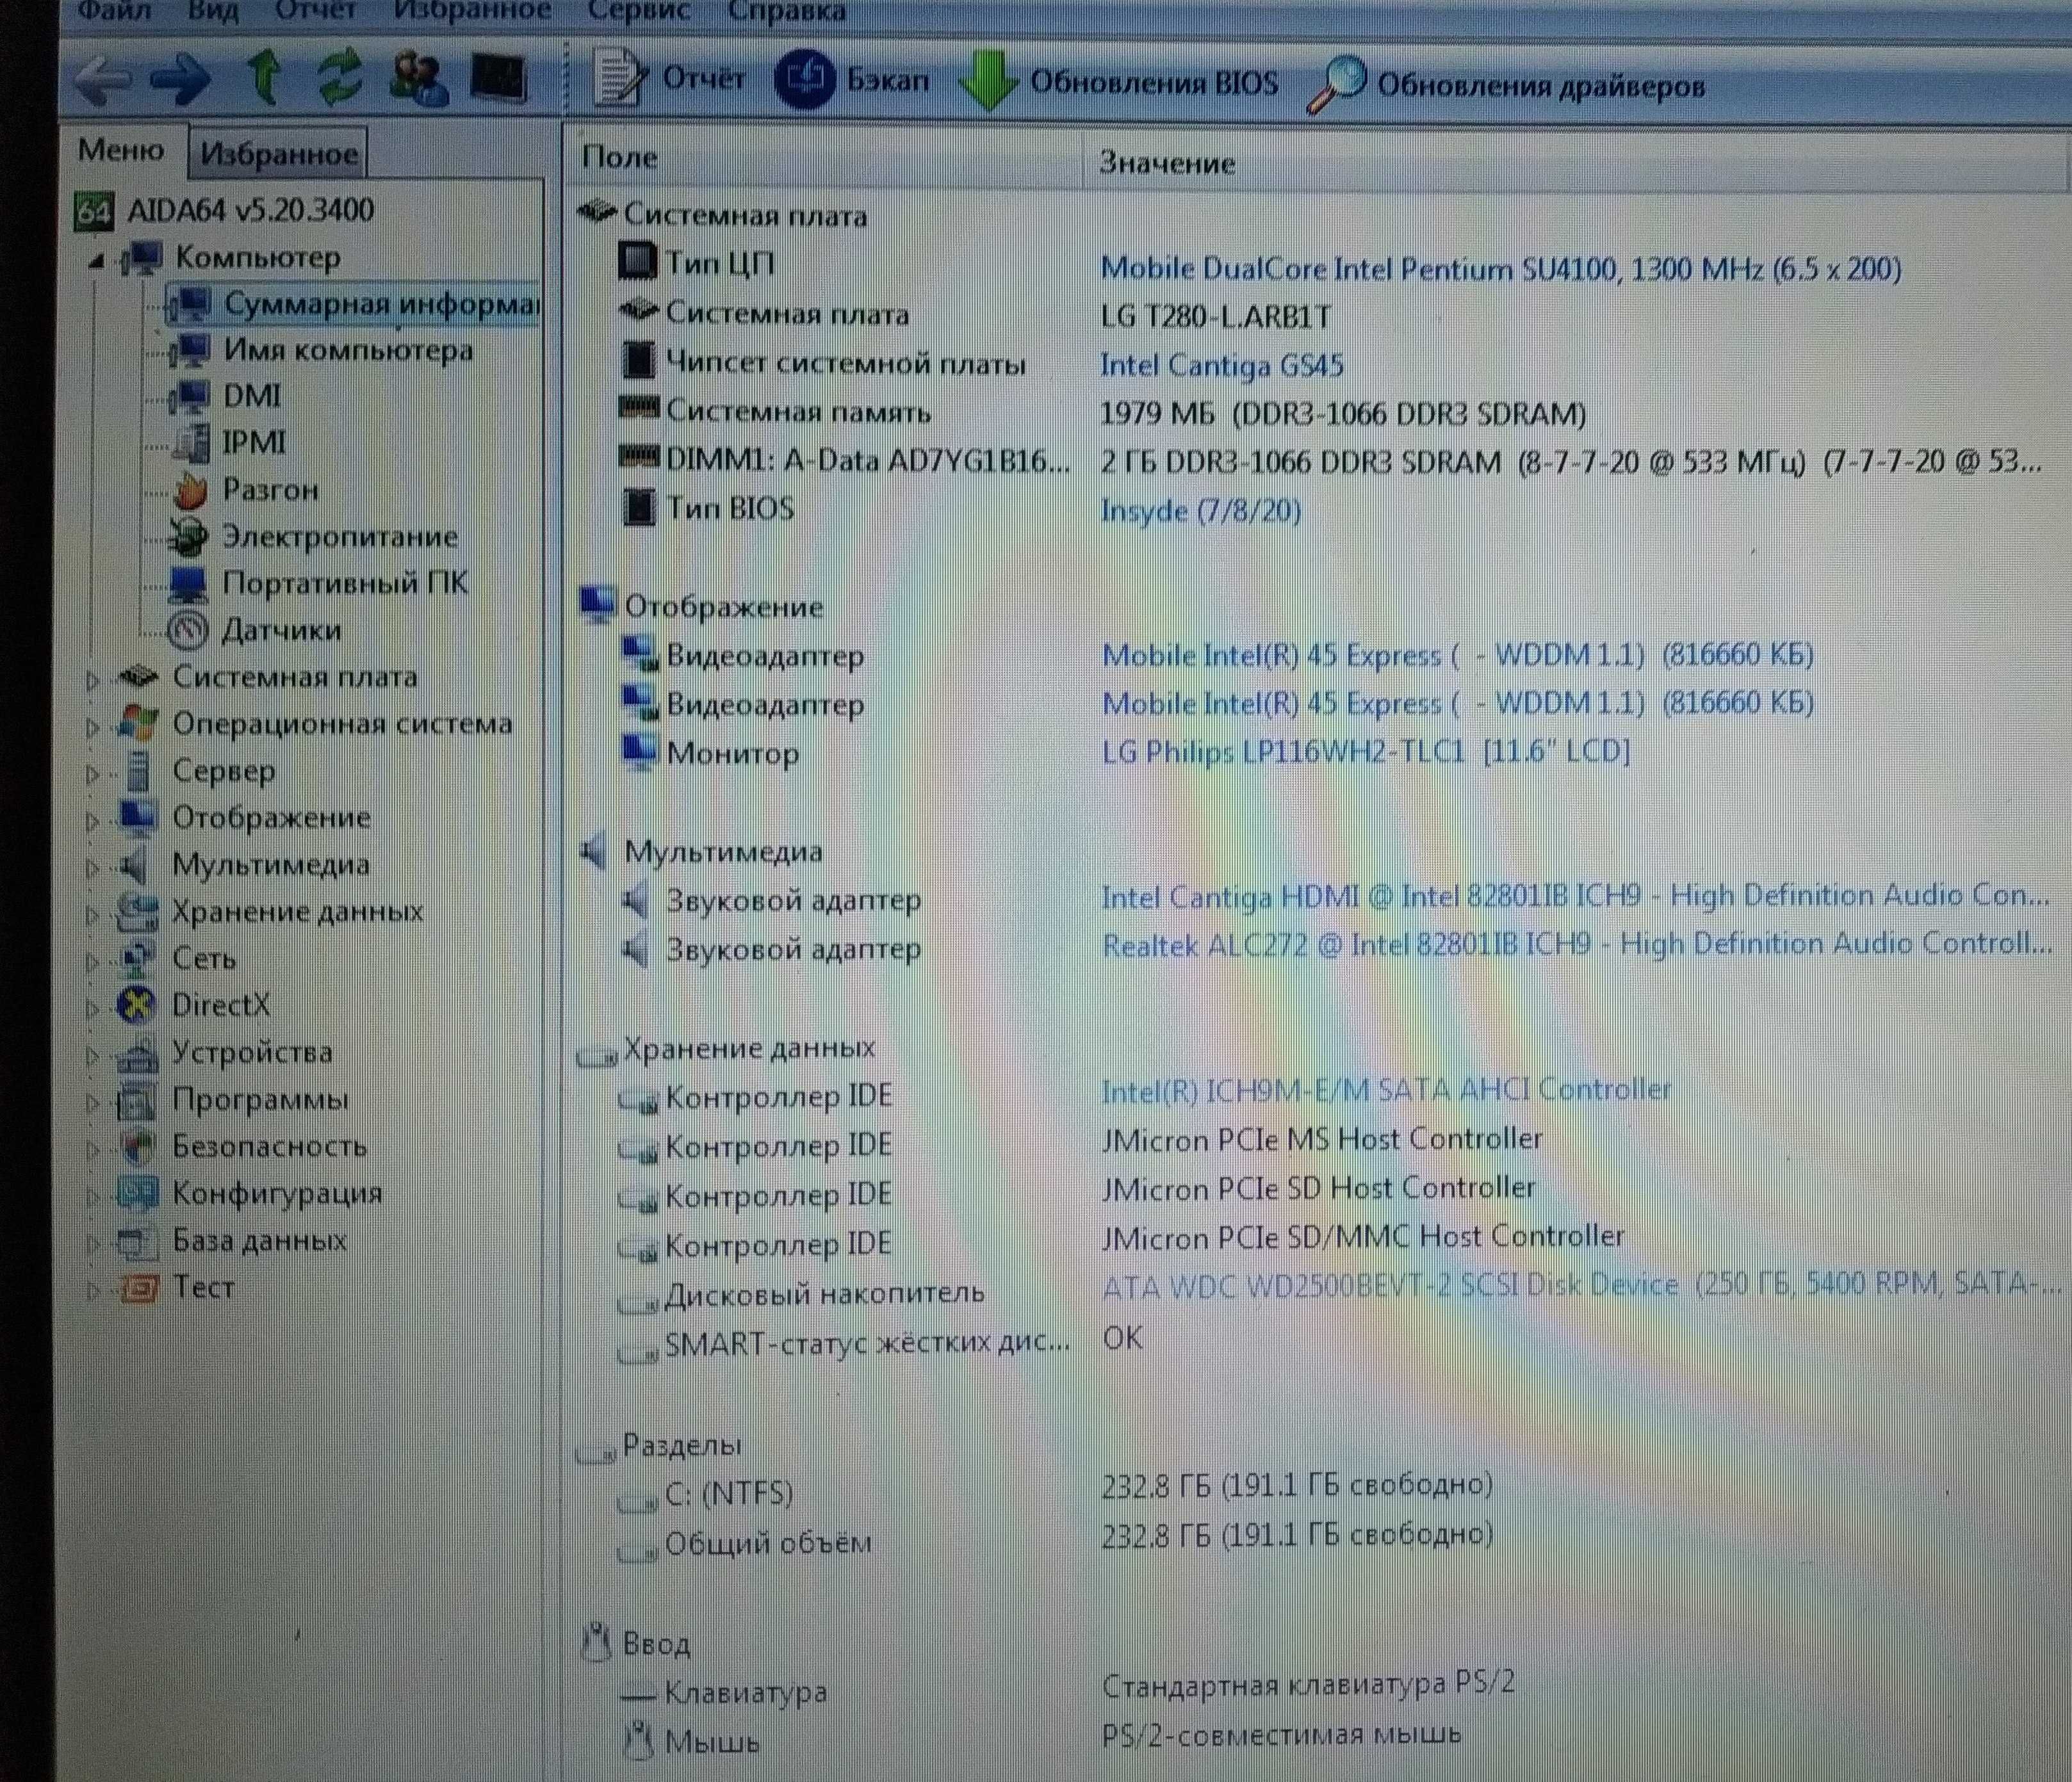Switch to the Меню tab
This screenshot has height=1782, width=2072.
(x=121, y=150)
